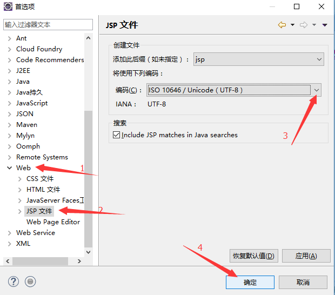Screen dimensions: 335x295
Task: Select Remote Systems tree item
Action: pos(42,157)
